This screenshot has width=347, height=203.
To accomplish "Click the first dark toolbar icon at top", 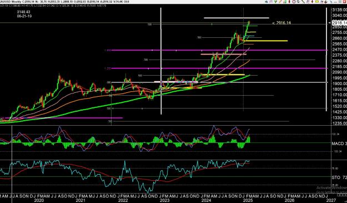I will click(x=266, y=2).
